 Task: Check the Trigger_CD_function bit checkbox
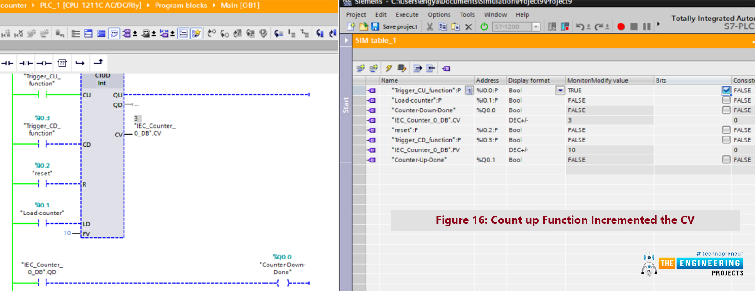(x=726, y=140)
